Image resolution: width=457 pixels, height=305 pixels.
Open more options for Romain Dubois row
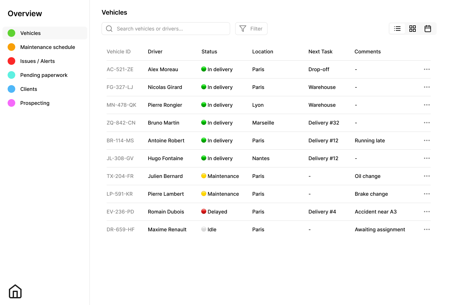click(x=427, y=212)
